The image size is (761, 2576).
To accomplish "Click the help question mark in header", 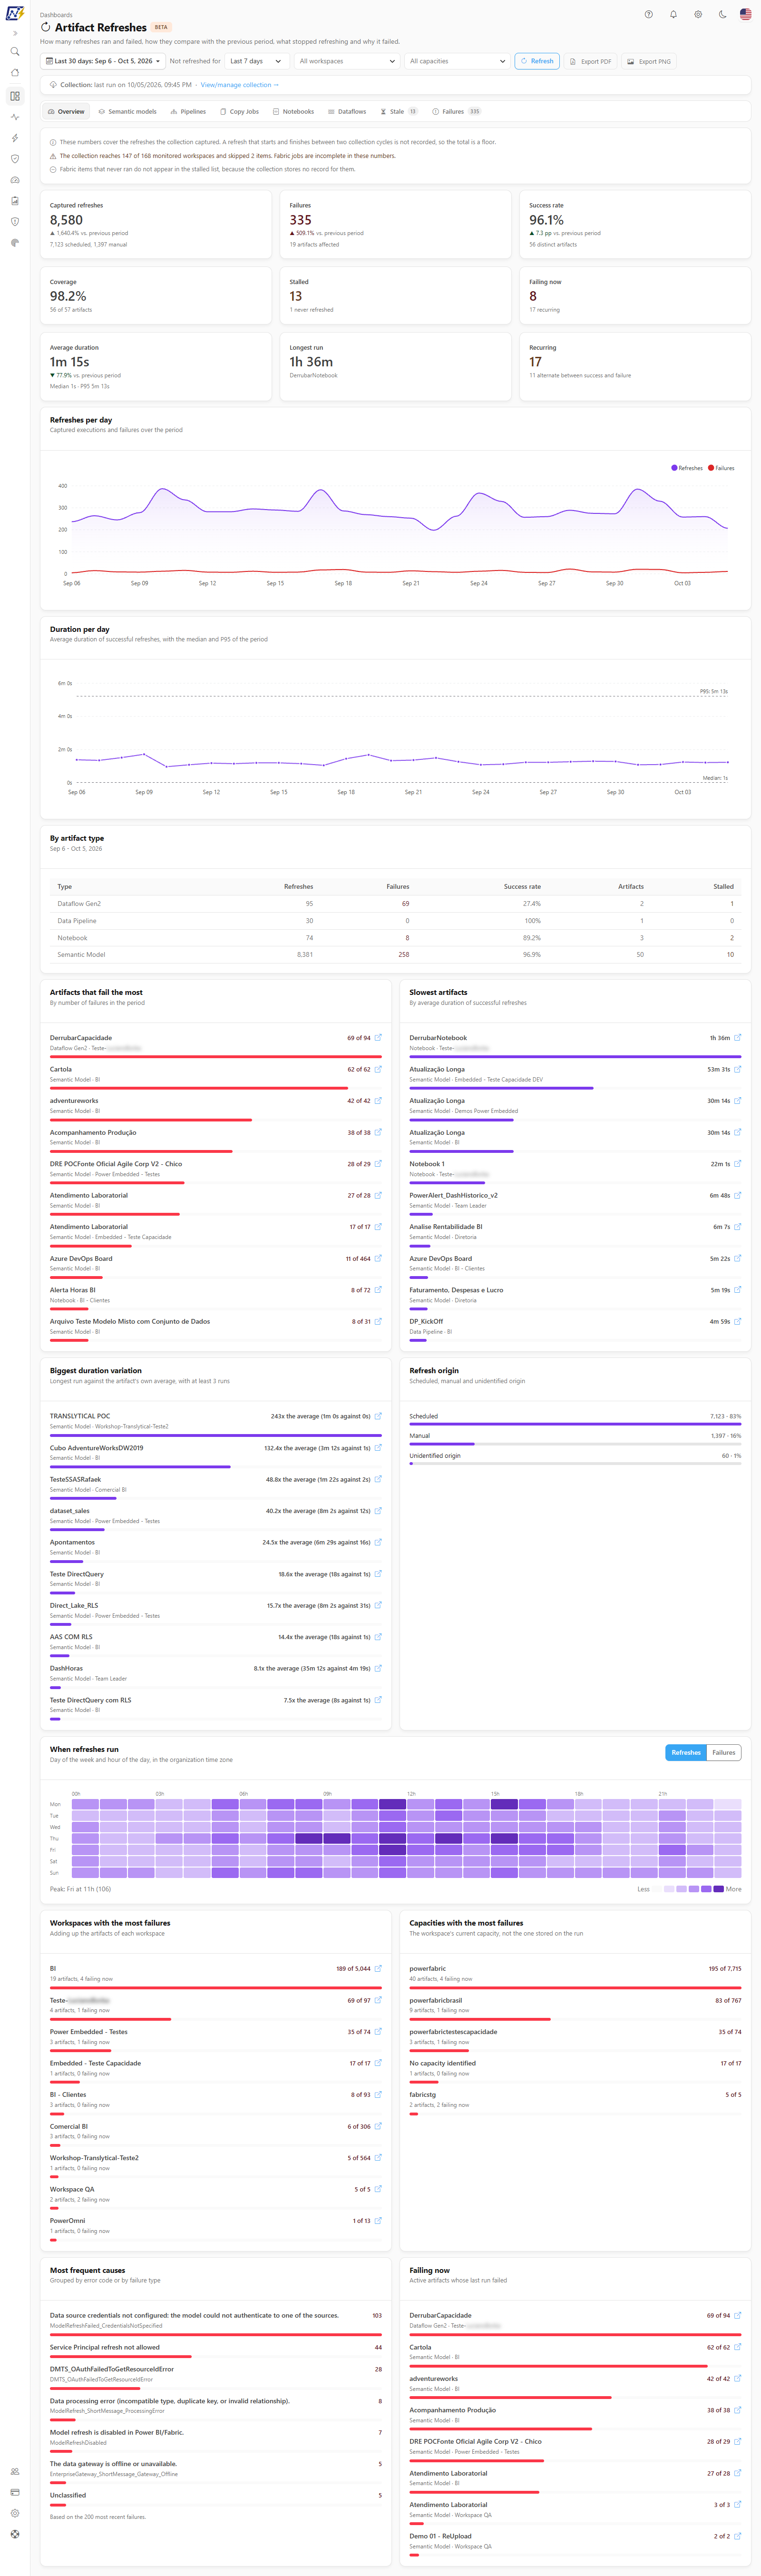I will [x=649, y=14].
